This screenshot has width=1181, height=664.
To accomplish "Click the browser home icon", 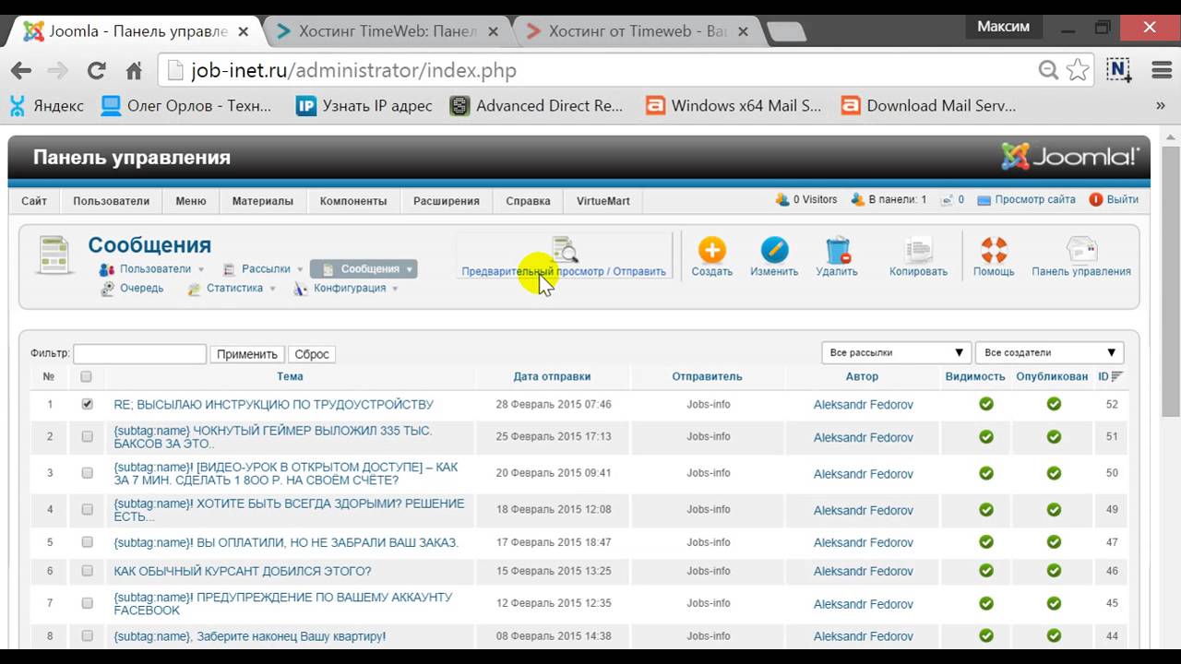I will coord(134,70).
